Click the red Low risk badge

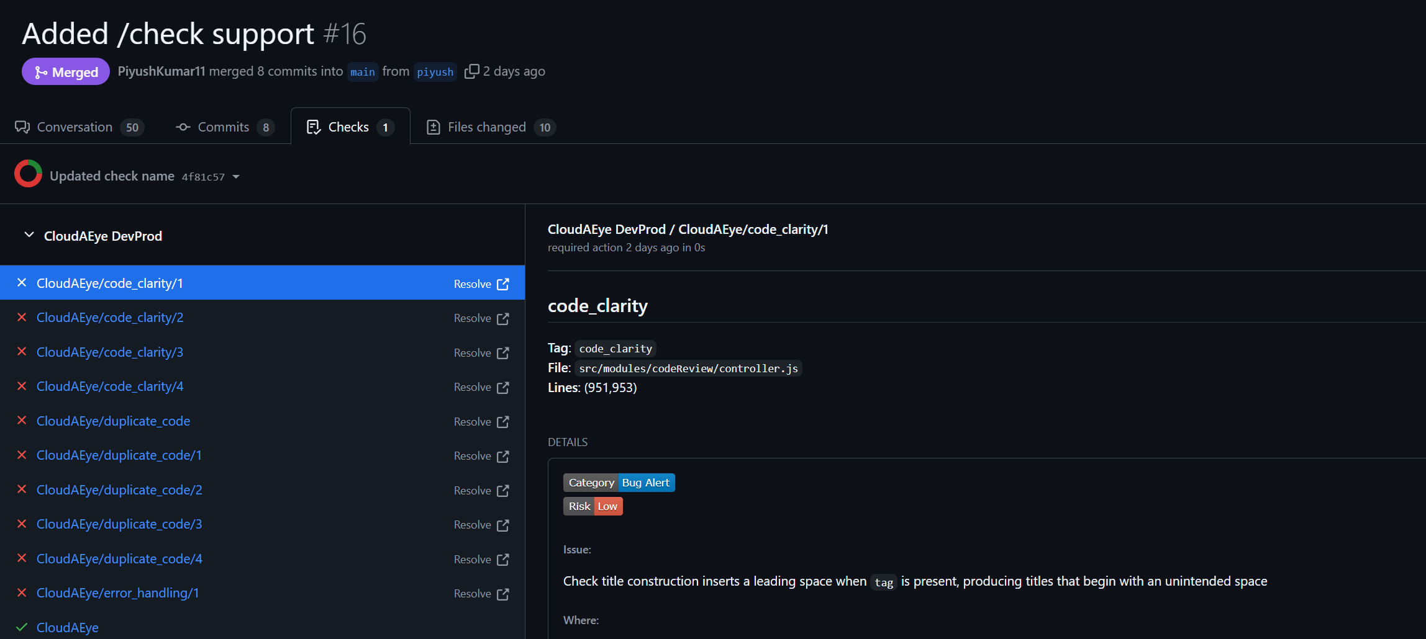tap(608, 506)
